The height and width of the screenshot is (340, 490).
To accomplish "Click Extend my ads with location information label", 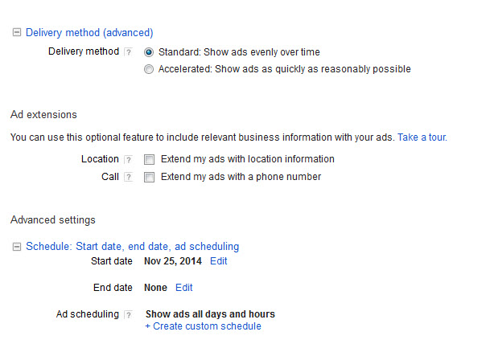I will pyautogui.click(x=248, y=159).
